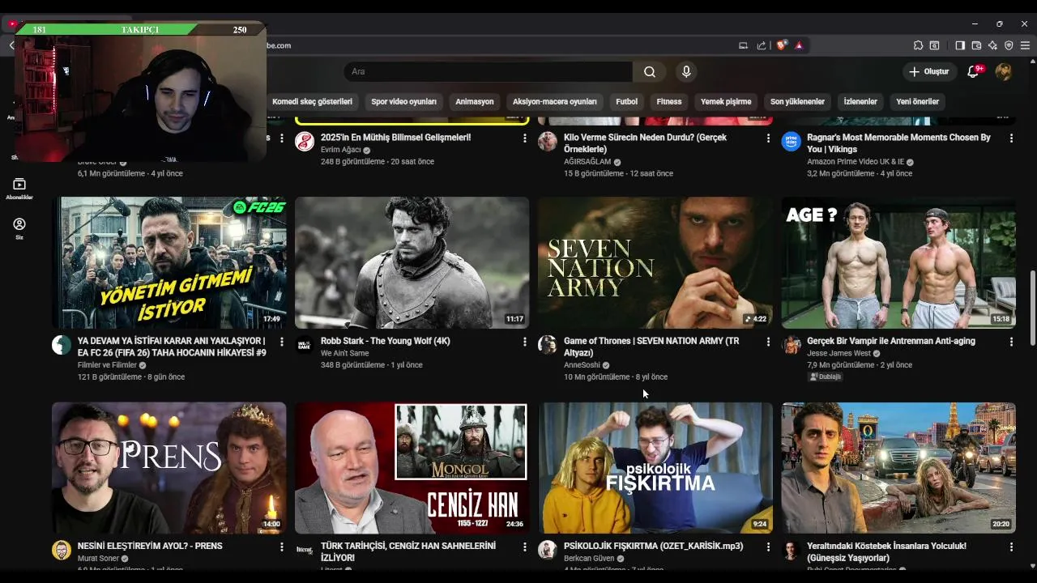Open AĞIRSAĞLAM channel avatar
1037x583 pixels.
(548, 142)
